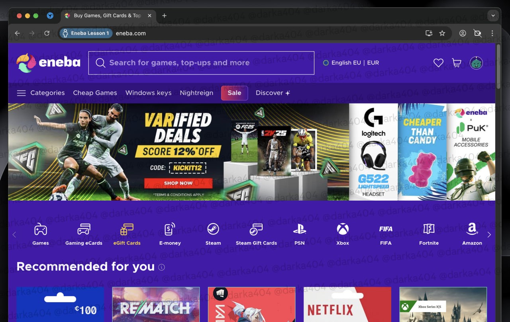This screenshot has height=322, width=510.
Task: Click the SHOP NOW banner button
Action: coord(178,183)
